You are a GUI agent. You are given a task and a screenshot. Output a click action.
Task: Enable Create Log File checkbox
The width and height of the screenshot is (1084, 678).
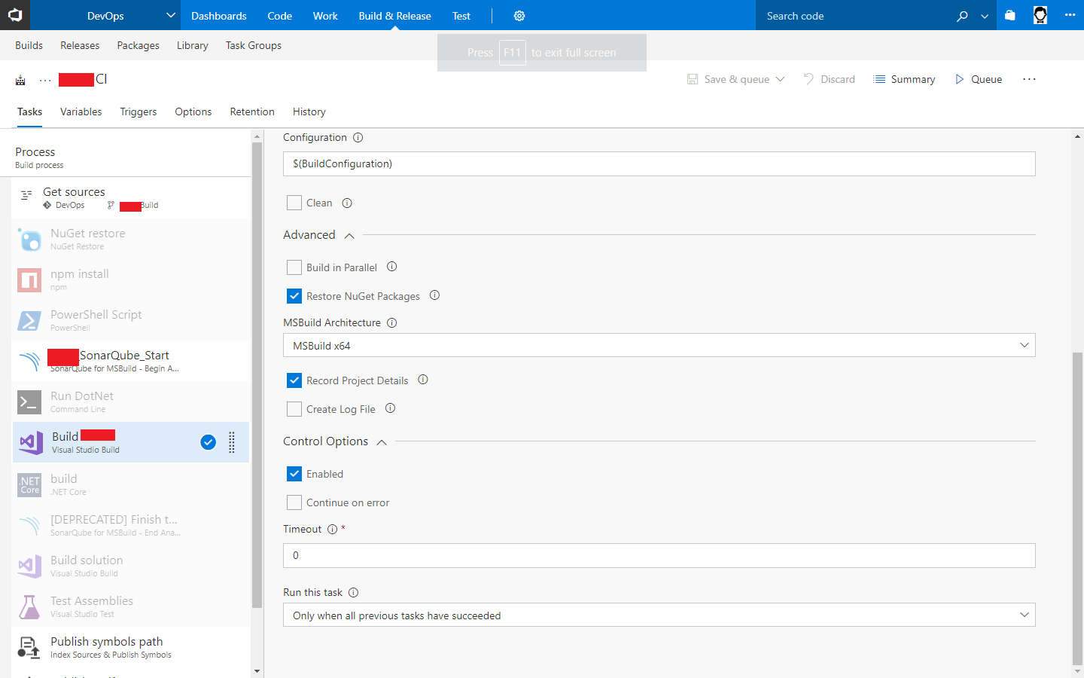(x=294, y=409)
